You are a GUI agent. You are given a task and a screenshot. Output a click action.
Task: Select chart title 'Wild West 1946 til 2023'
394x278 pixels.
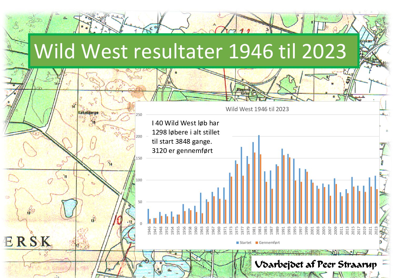pos(257,109)
